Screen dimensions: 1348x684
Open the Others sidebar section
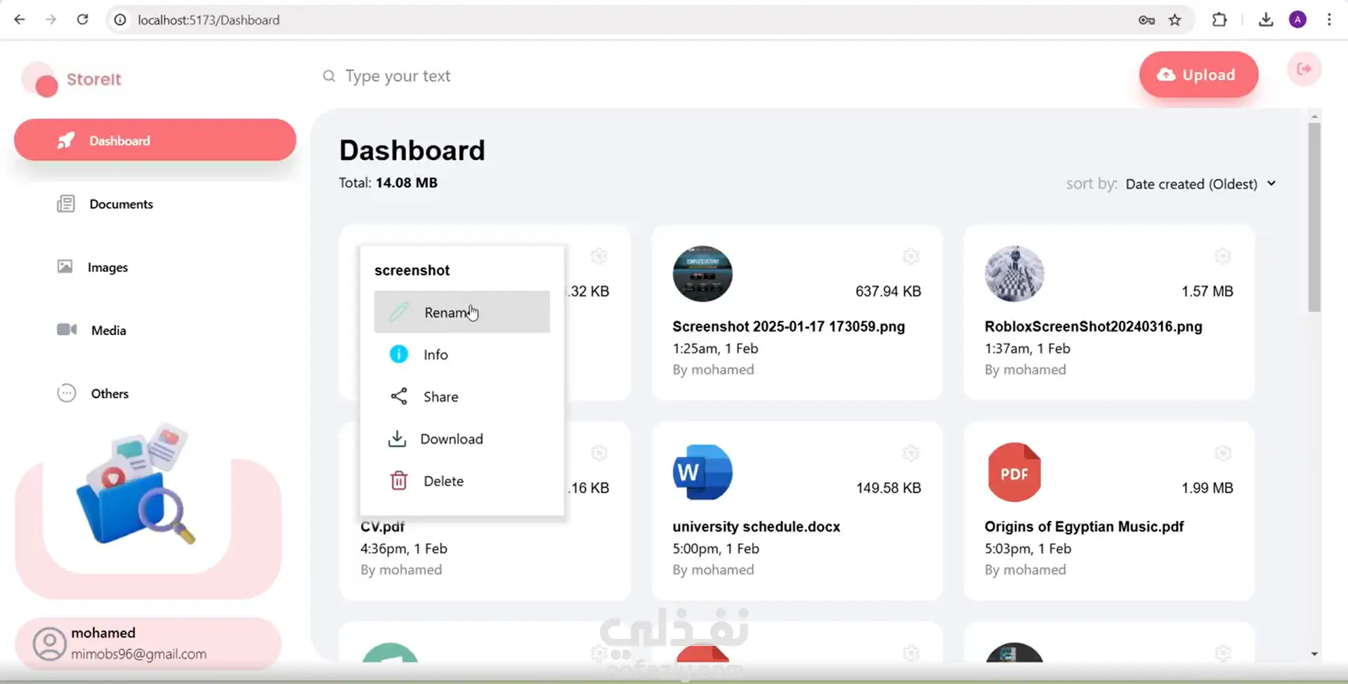[x=155, y=393]
